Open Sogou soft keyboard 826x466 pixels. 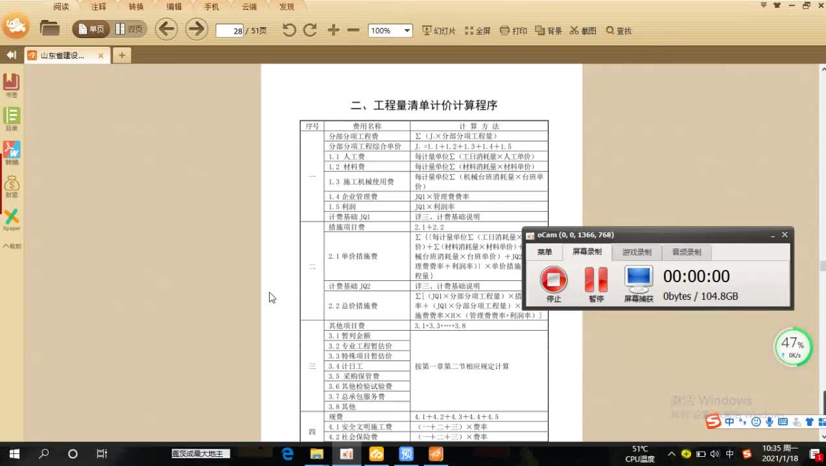pos(783,422)
